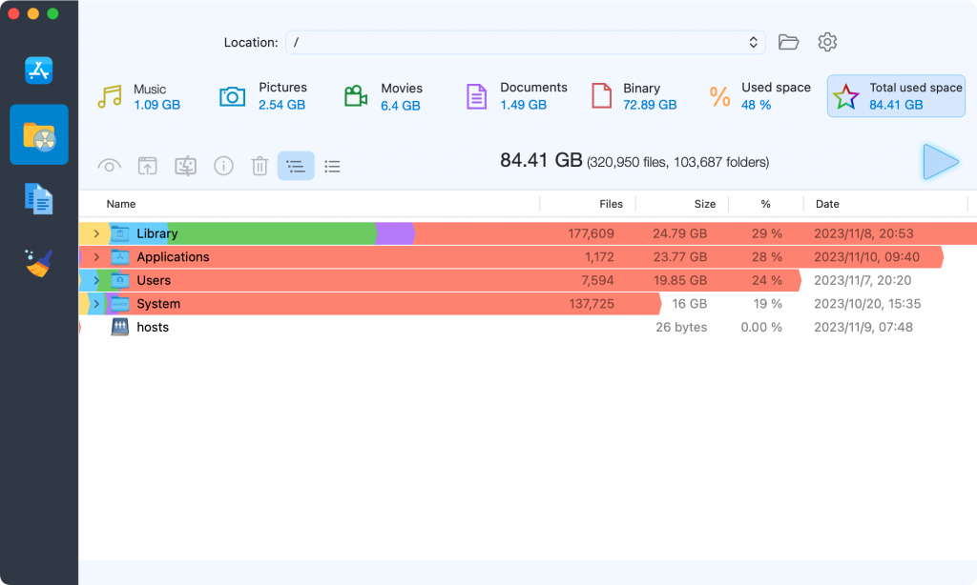Open the info panel icon
The height and width of the screenshot is (585, 977).
click(223, 165)
